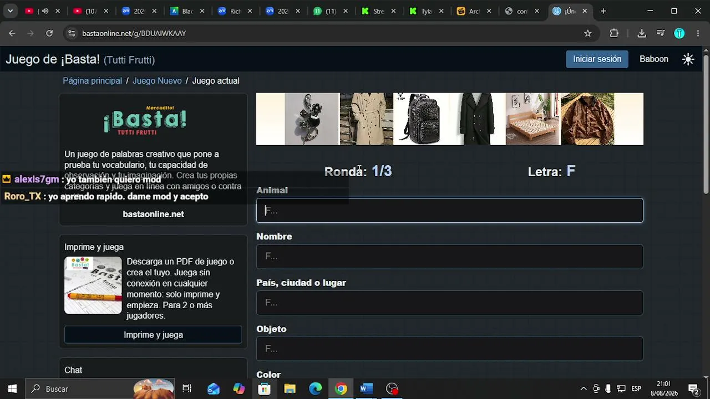
Task: Focus the Objeto answer field
Action: point(450,349)
